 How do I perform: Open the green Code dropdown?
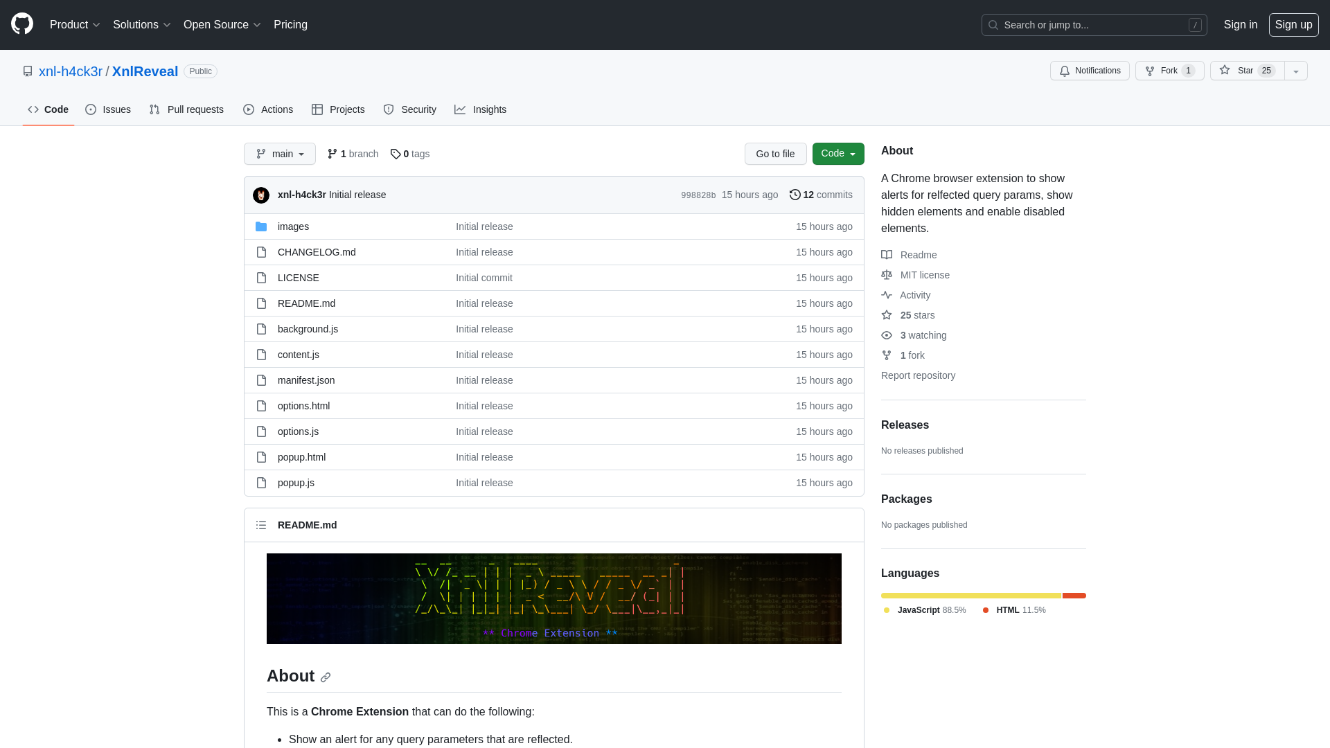pyautogui.click(x=838, y=154)
